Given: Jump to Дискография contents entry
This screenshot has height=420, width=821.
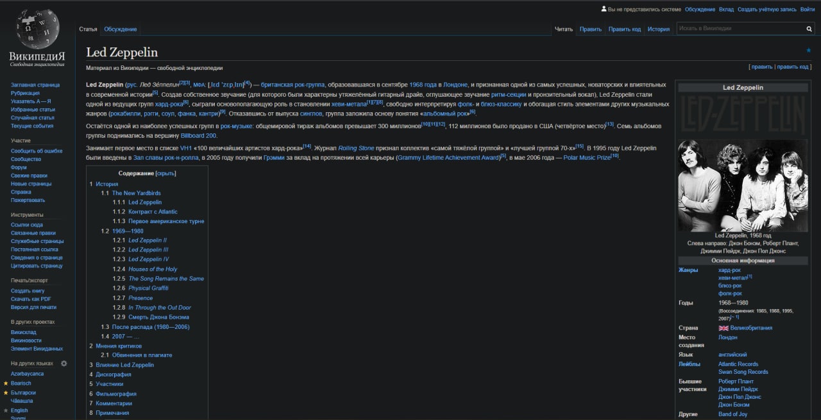Looking at the screenshot, I should (x=114, y=374).
